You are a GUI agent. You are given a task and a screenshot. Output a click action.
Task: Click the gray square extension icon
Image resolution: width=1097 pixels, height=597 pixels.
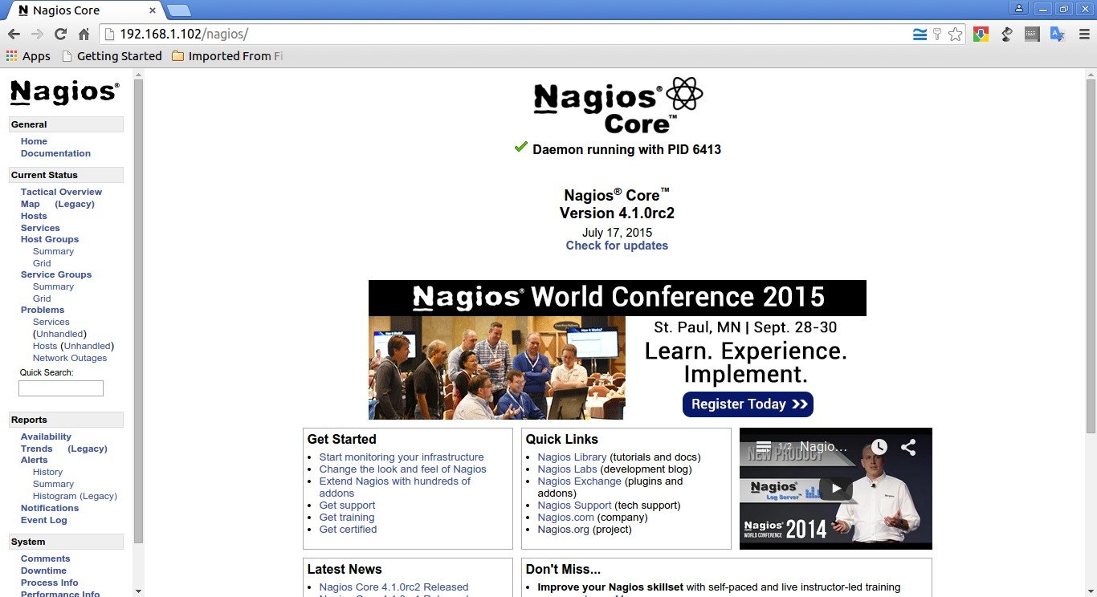tap(1032, 35)
